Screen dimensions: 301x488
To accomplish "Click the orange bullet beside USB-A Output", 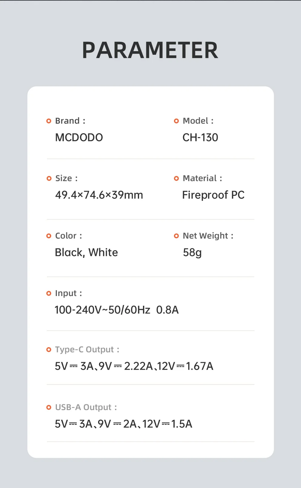I will pos(49,407).
